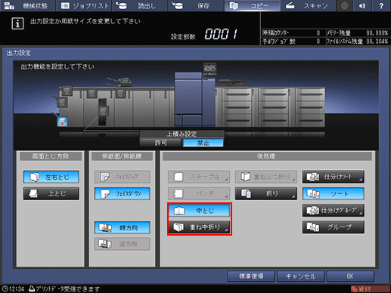Click 標準復帰 to restore defaults

pyautogui.click(x=251, y=276)
